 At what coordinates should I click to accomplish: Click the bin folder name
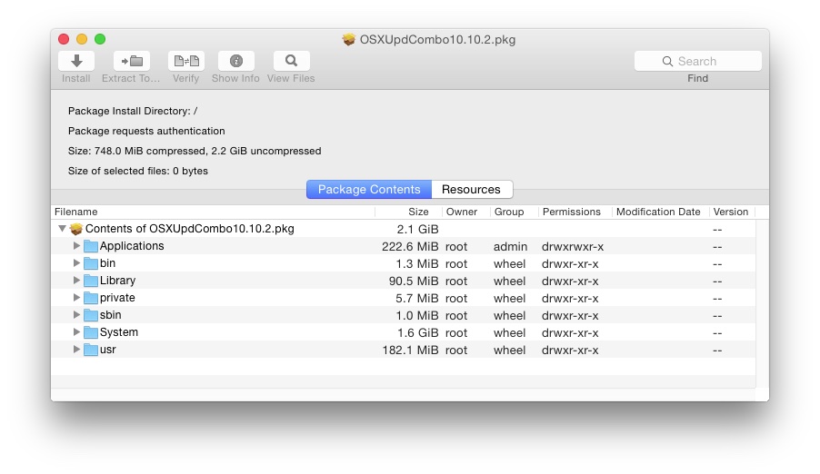(108, 263)
